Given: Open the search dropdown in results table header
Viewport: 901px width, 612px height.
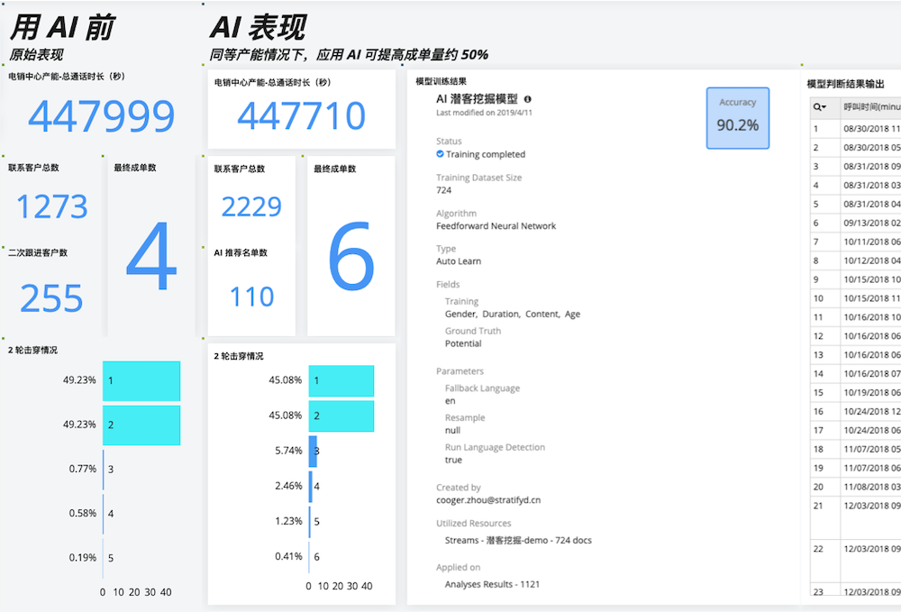Looking at the screenshot, I should pos(823,107).
